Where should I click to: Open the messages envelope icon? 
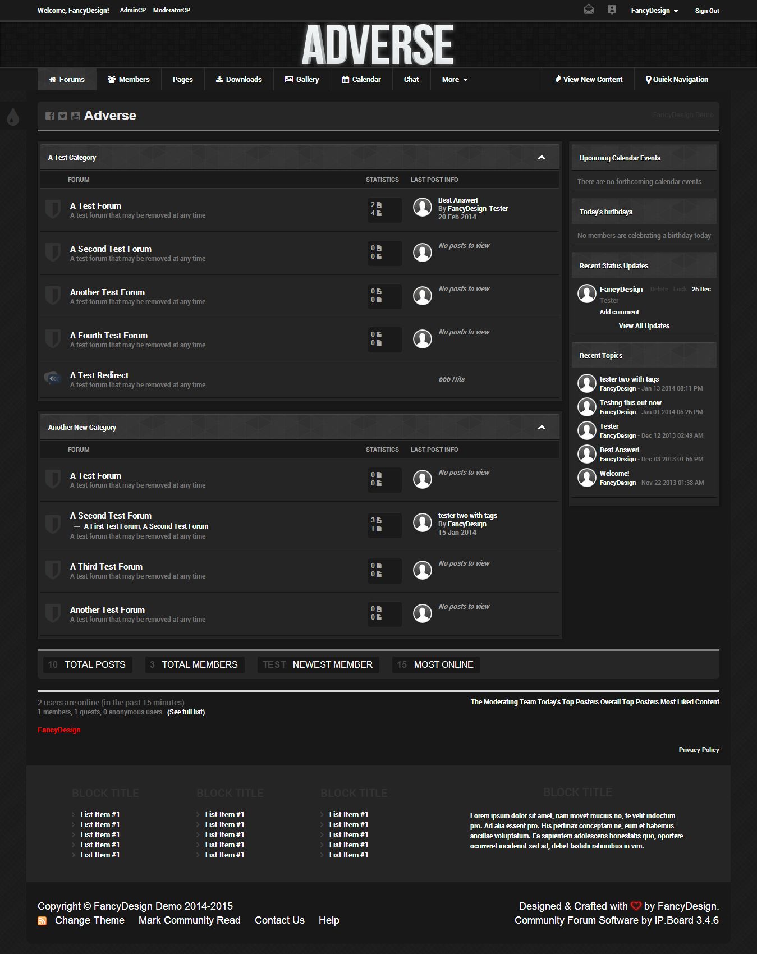coord(588,10)
